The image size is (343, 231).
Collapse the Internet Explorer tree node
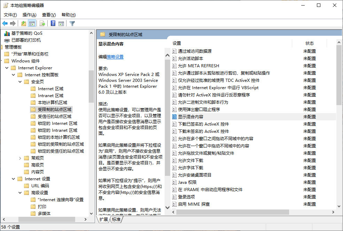[x=7, y=68]
